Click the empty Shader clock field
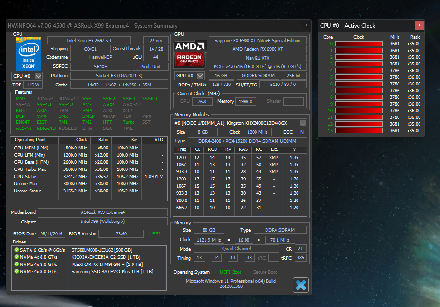Screen dimensions: 440x307 (293, 101)
